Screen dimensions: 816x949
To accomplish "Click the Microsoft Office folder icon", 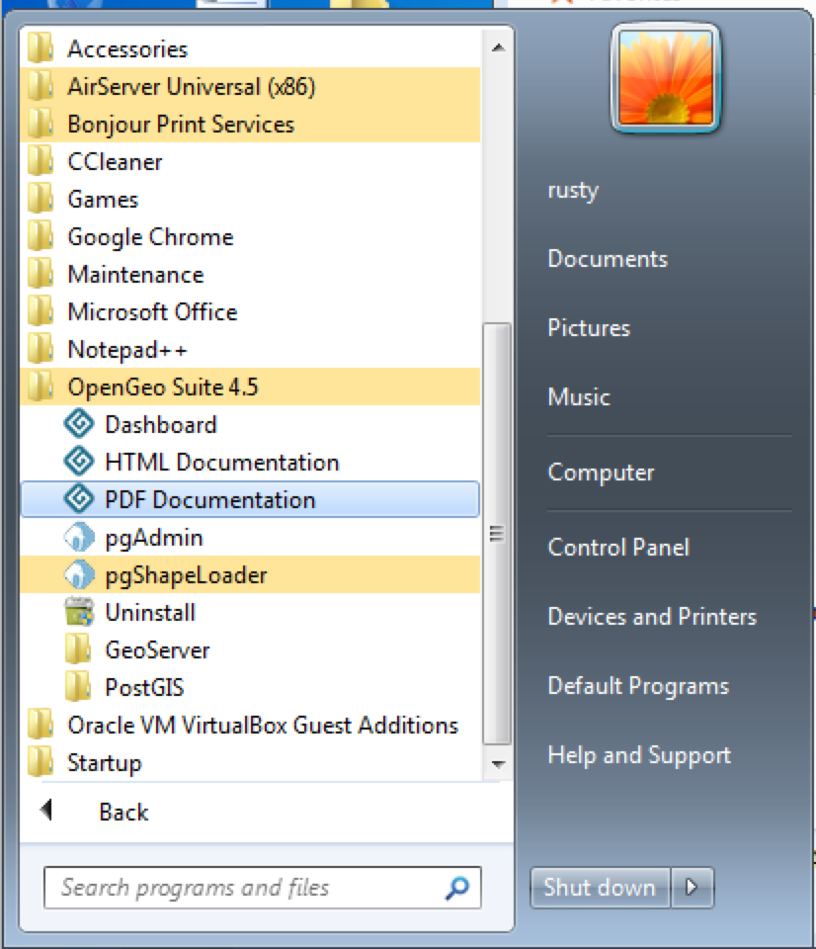I will [41, 311].
